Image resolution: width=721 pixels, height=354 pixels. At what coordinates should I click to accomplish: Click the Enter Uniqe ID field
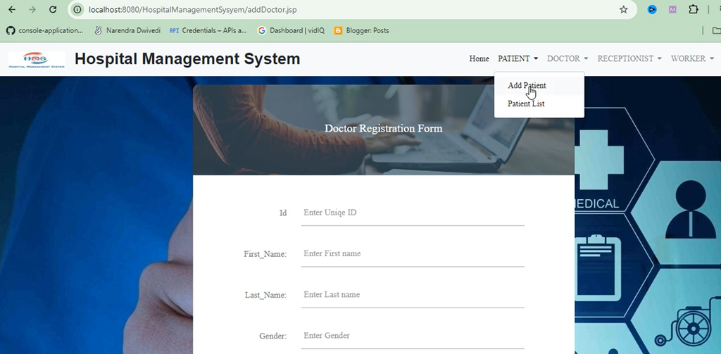(x=413, y=213)
